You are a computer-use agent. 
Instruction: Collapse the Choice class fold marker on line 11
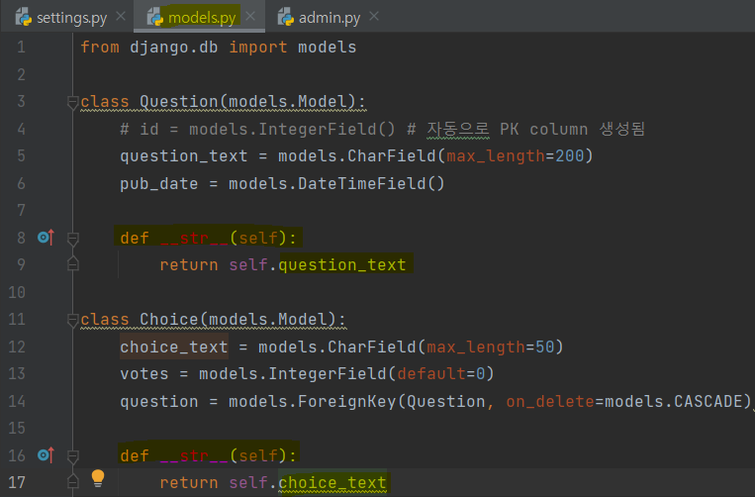pyautogui.click(x=72, y=320)
